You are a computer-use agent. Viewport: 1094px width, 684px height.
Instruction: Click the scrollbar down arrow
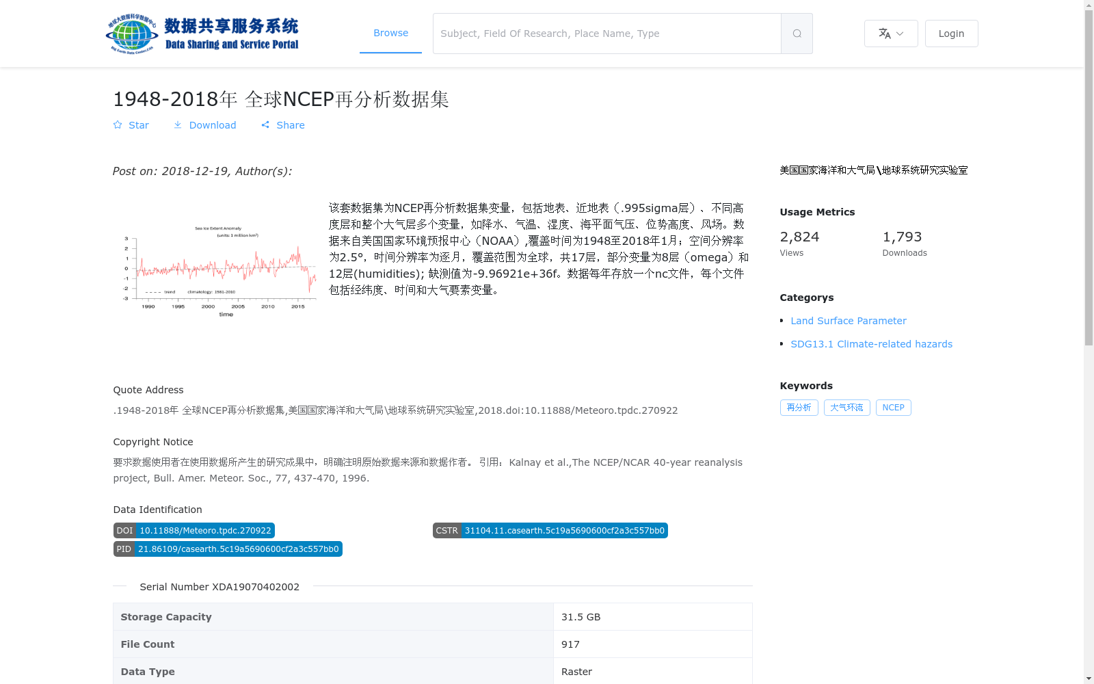pyautogui.click(x=1089, y=679)
